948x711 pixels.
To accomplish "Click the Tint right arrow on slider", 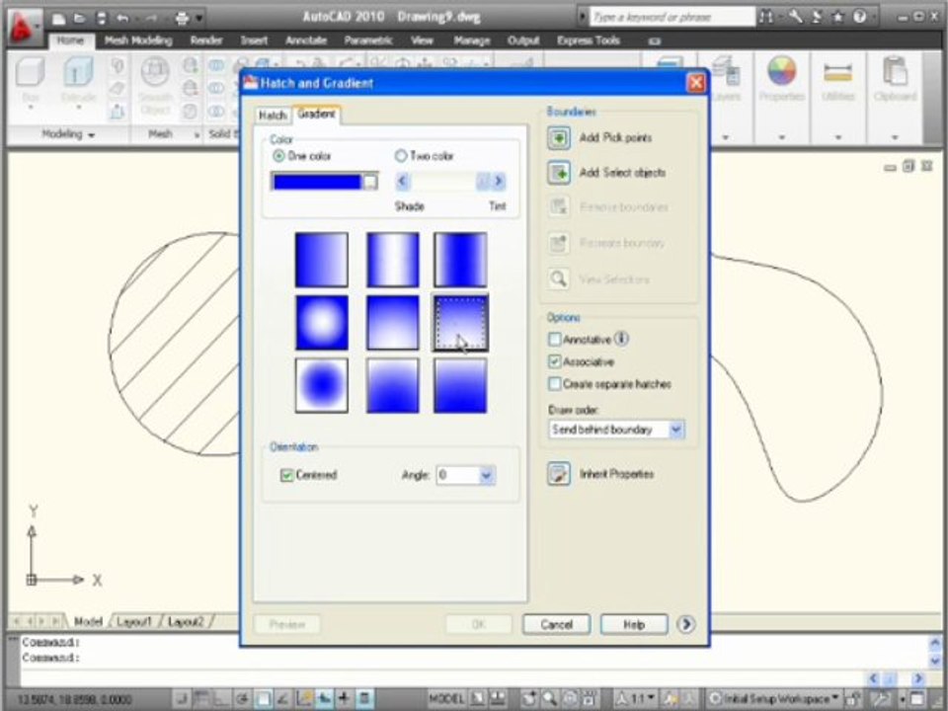I will tap(498, 181).
